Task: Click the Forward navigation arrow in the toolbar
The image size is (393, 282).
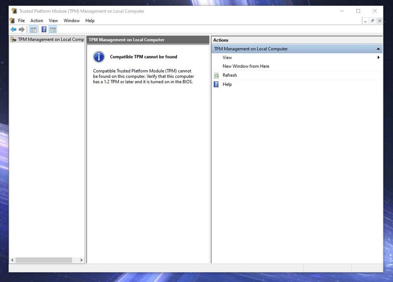Action: click(x=22, y=29)
